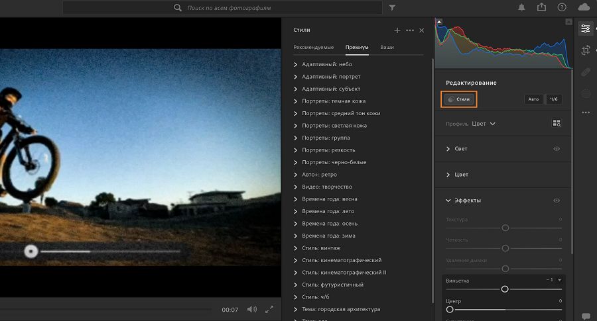Close the Стили panel
This screenshot has width=597, height=321.
(421, 30)
